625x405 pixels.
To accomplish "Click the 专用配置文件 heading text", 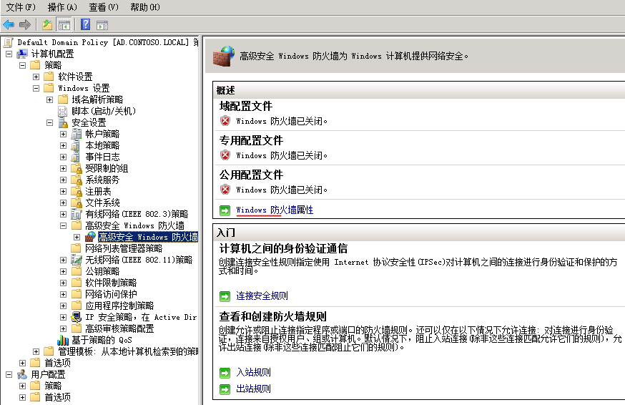I will pyautogui.click(x=251, y=140).
